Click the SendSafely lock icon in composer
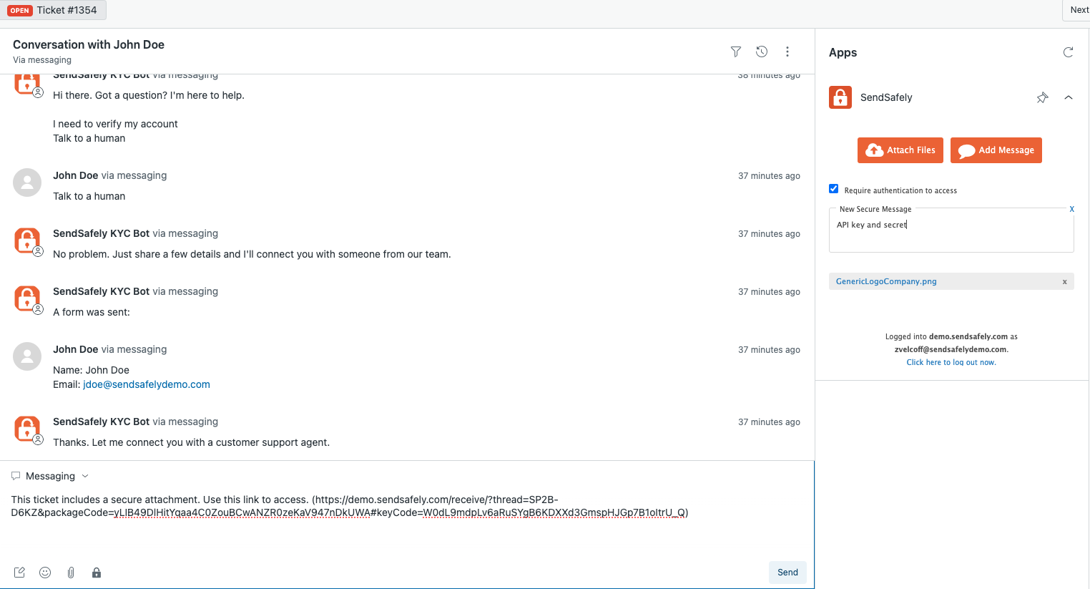Image resolution: width=1090 pixels, height=589 pixels. point(97,573)
